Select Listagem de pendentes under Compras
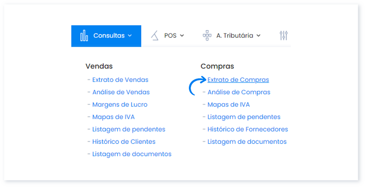 (244, 117)
